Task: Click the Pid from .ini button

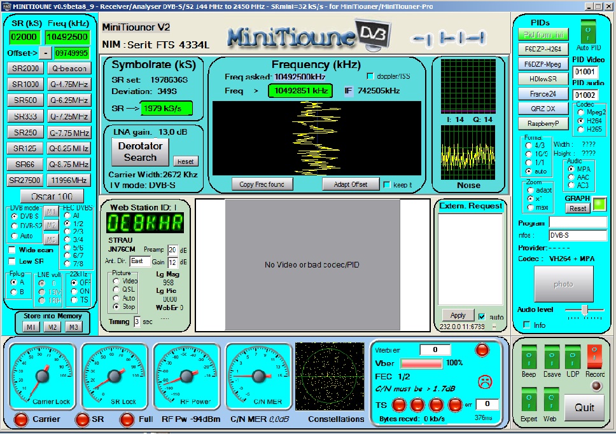Action: [x=543, y=34]
